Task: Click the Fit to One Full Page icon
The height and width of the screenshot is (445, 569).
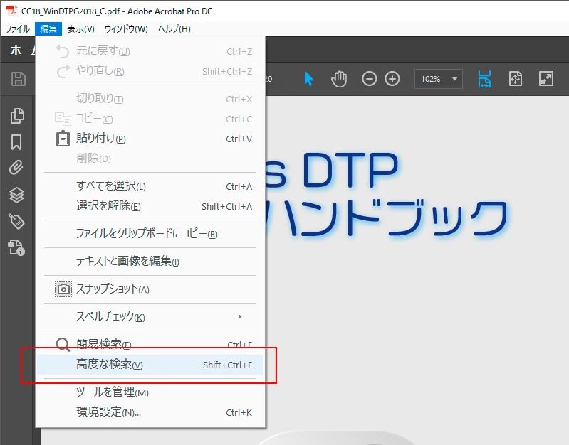Action: (516, 79)
